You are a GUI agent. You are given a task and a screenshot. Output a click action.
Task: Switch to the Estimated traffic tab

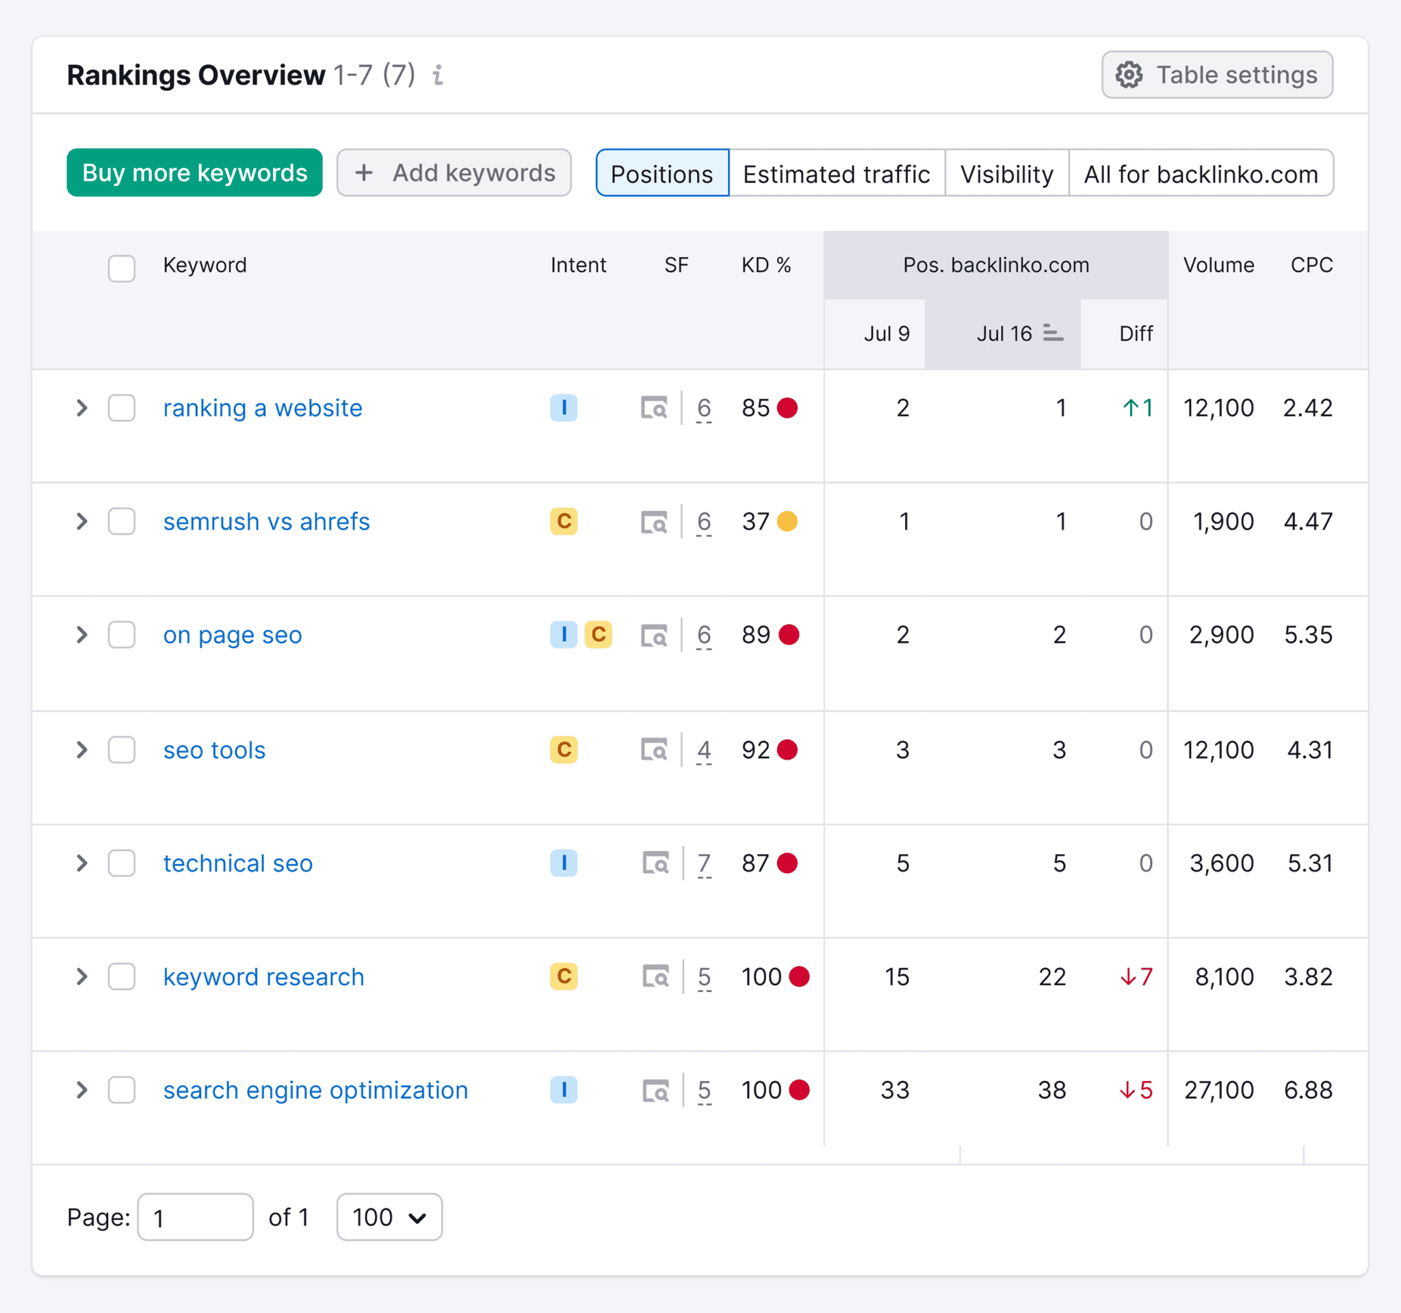point(837,173)
